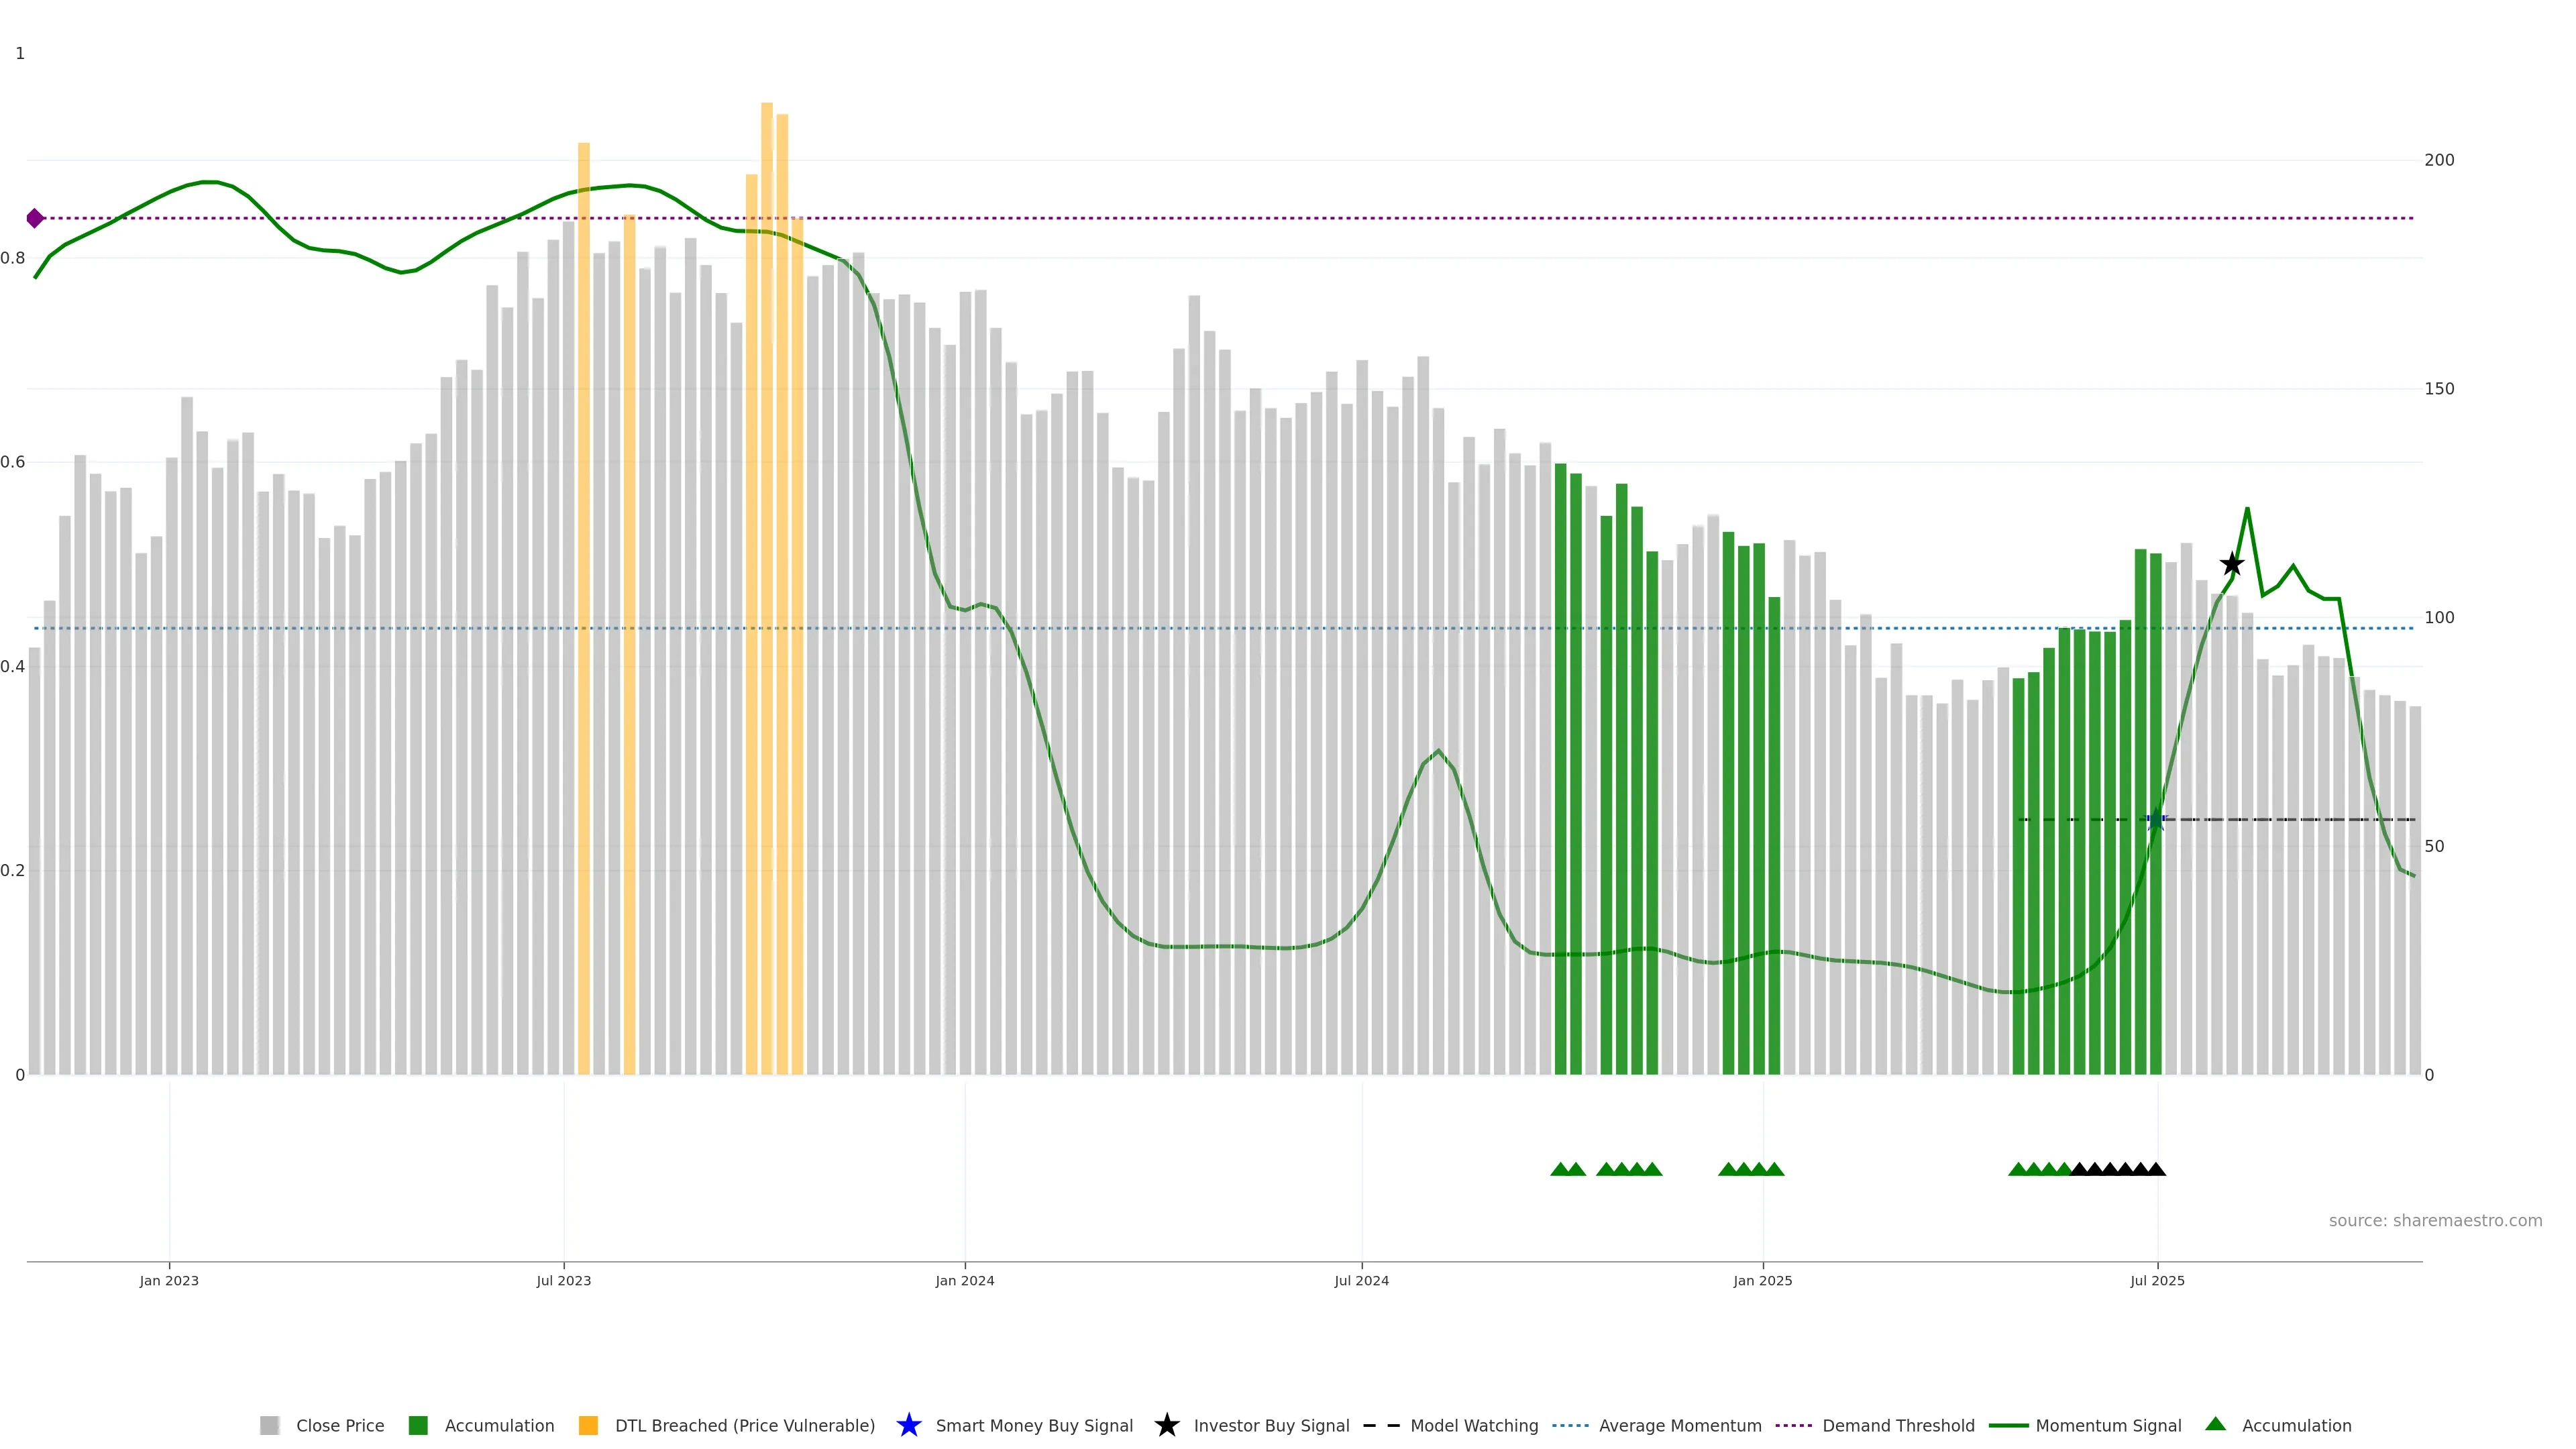The image size is (2576, 1449).
Task: Click the black Investor Buy Signal star on chart
Action: click(x=2232, y=565)
